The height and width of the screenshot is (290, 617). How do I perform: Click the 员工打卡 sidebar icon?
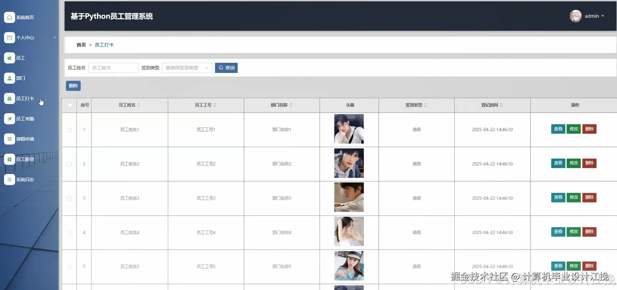click(x=10, y=98)
